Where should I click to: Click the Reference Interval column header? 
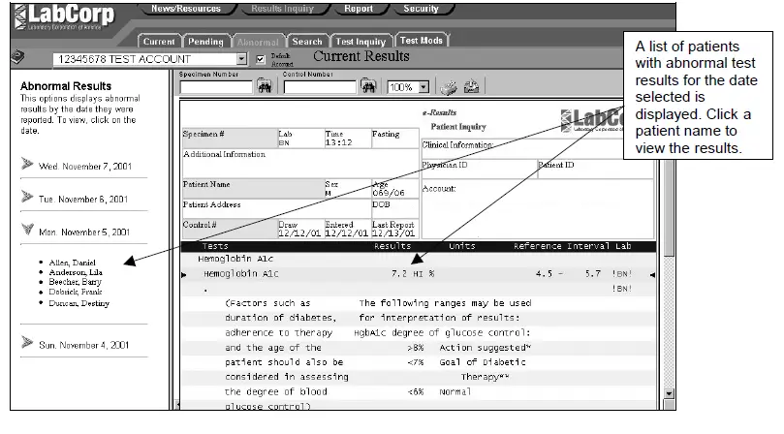[x=561, y=246]
